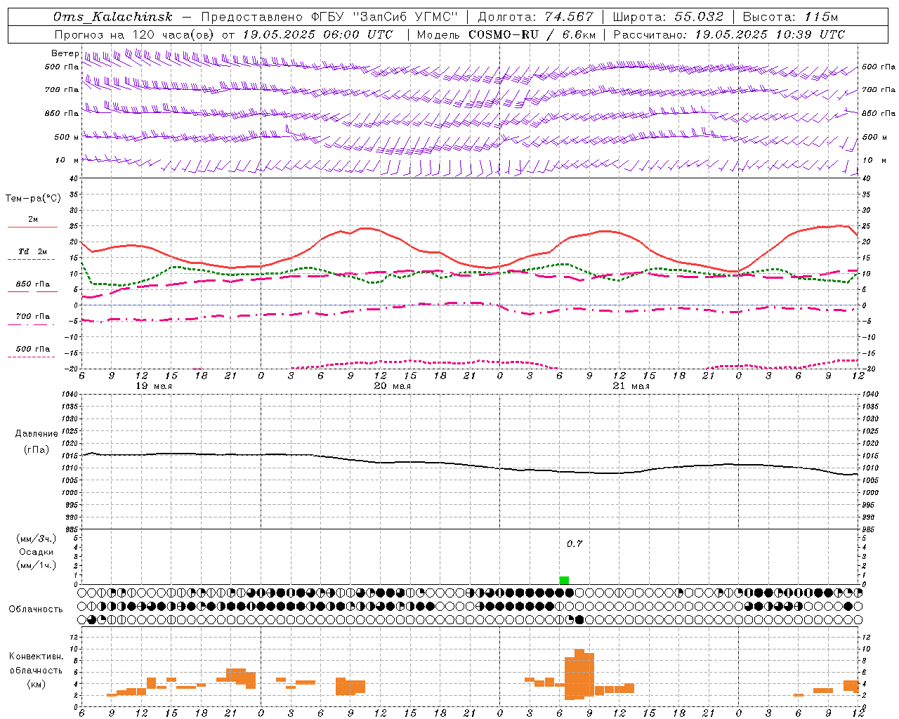The width and height of the screenshot is (899, 719).
Task: Click the '850 гПа' temperature legend entry
Action: tap(33, 284)
